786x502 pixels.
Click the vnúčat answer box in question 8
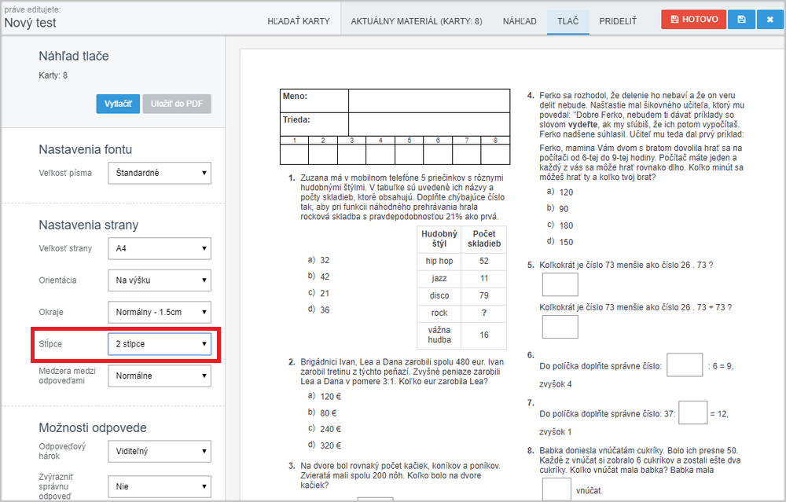coord(556,489)
